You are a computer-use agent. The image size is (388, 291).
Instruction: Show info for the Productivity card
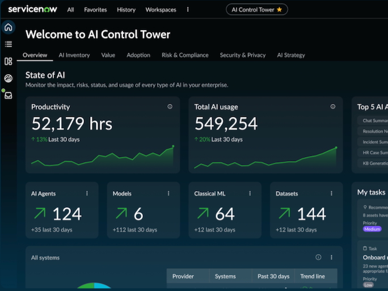click(x=170, y=107)
